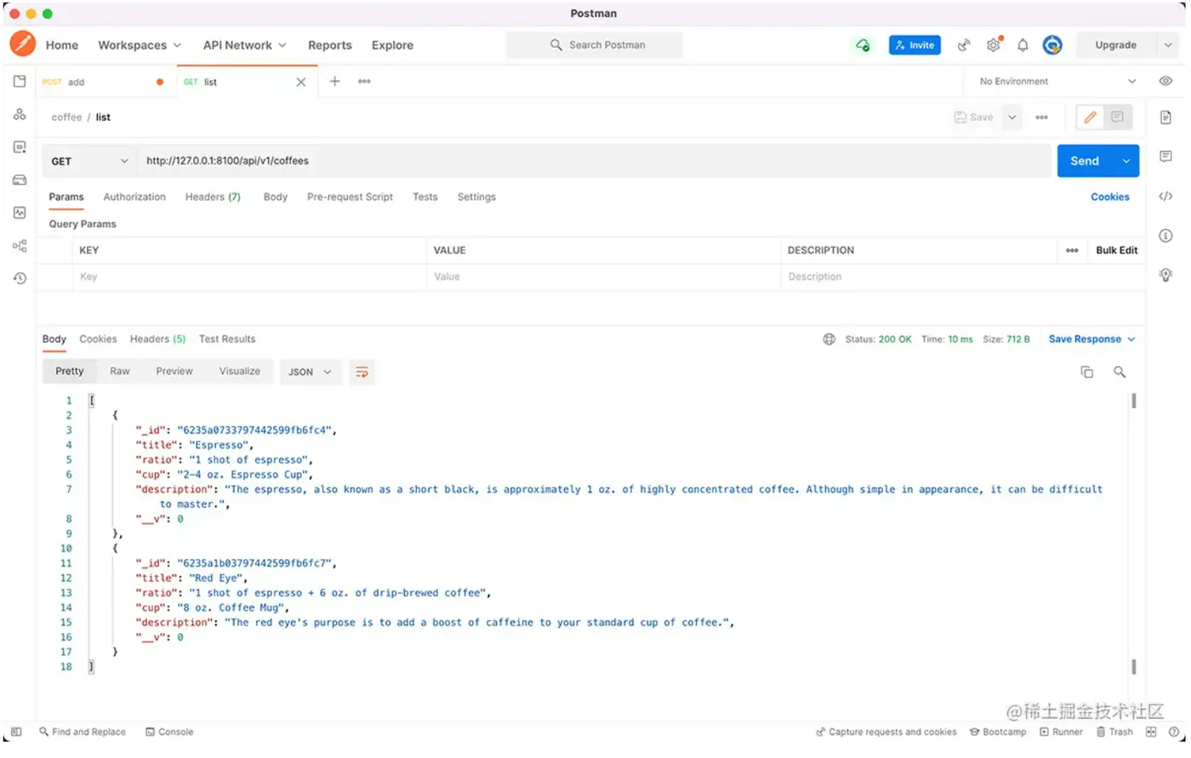Open the No Environment dropdown
This screenshot has height=758, width=1191.
coord(1057,82)
